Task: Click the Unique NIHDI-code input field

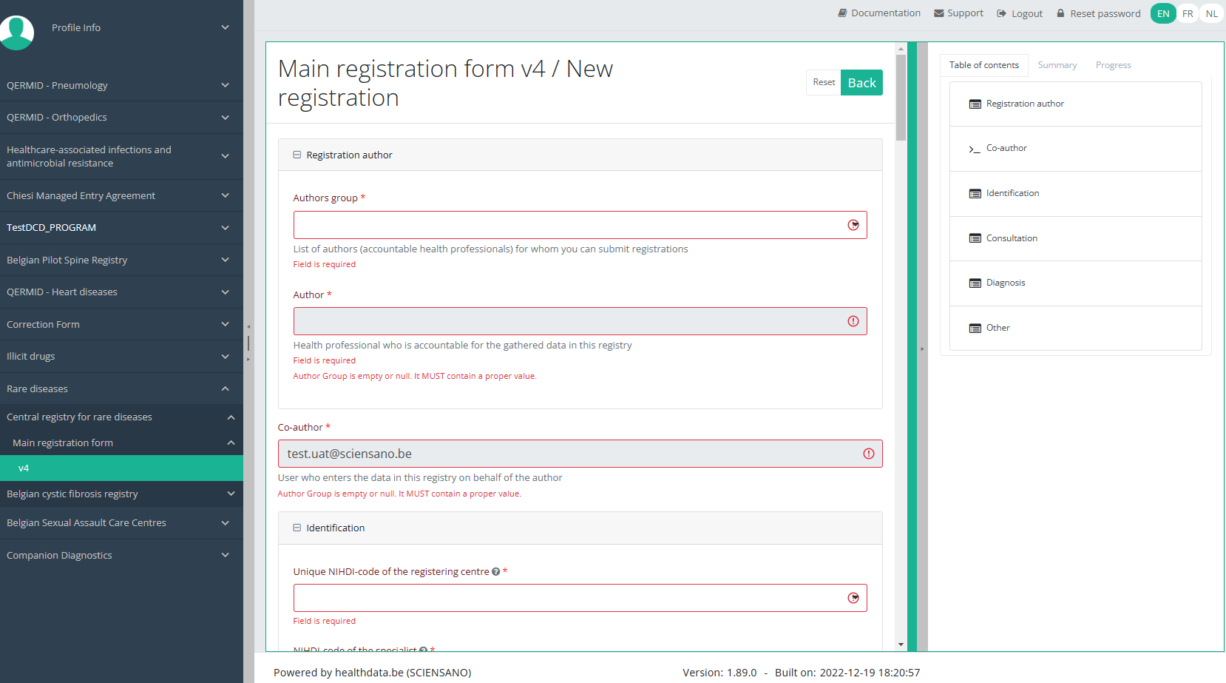Action: (x=569, y=598)
